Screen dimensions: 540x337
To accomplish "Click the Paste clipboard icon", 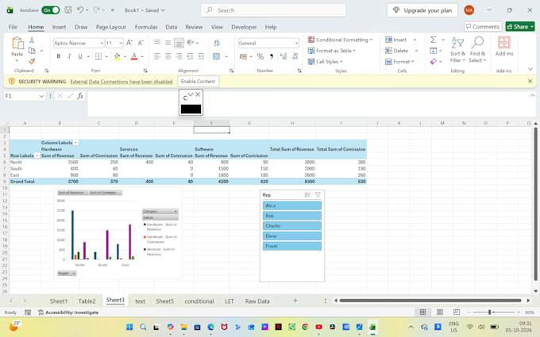I will [17, 44].
